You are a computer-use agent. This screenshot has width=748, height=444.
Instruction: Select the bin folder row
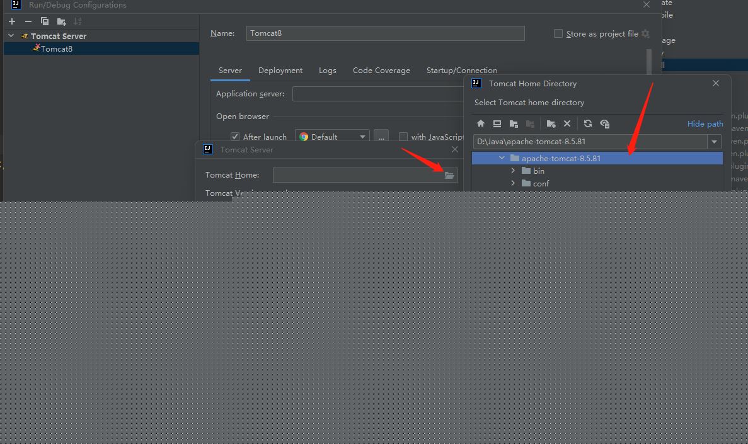(597, 171)
